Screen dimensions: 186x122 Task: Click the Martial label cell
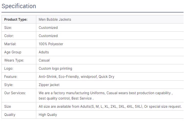point(19,44)
